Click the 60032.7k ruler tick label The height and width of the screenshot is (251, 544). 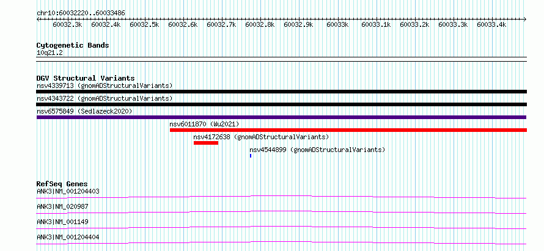[222, 24]
